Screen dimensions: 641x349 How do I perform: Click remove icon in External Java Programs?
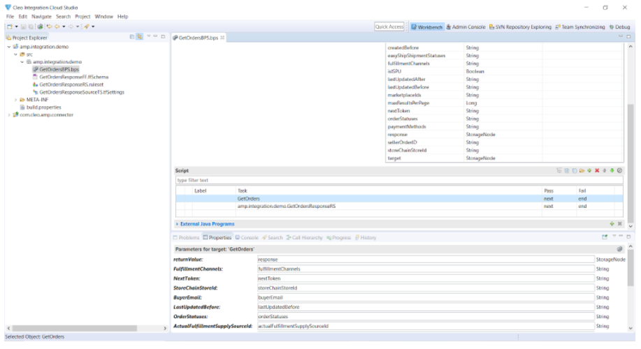620,223
